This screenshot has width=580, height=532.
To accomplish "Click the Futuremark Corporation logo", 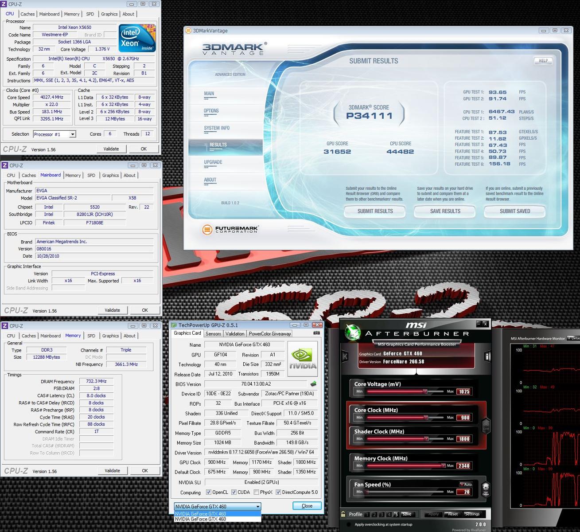I will coord(230,230).
